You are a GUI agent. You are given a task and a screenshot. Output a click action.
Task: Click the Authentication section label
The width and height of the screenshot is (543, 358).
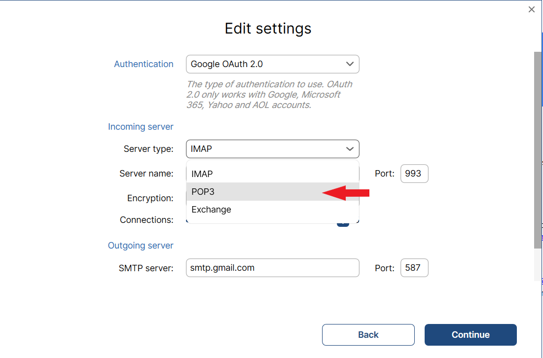[x=144, y=64]
